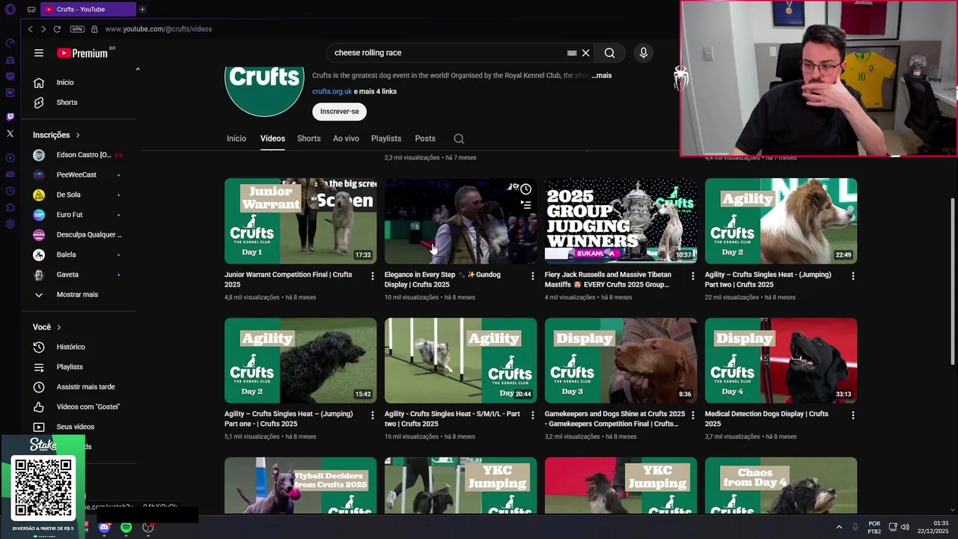Open options for Agility S/M/I/L Part two video

pos(533,415)
